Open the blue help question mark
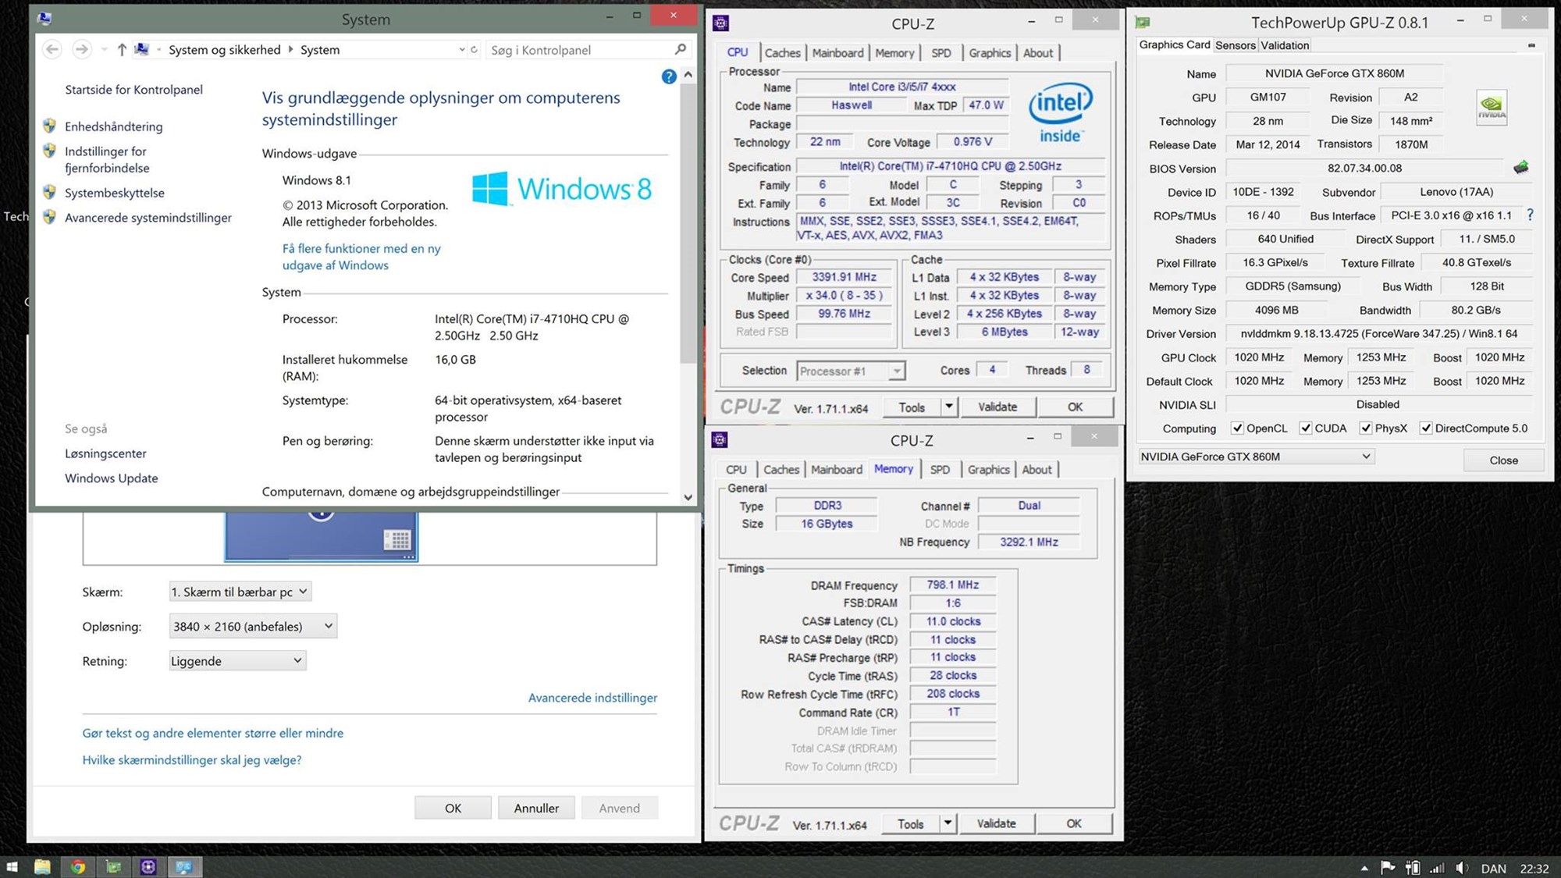 [x=669, y=76]
